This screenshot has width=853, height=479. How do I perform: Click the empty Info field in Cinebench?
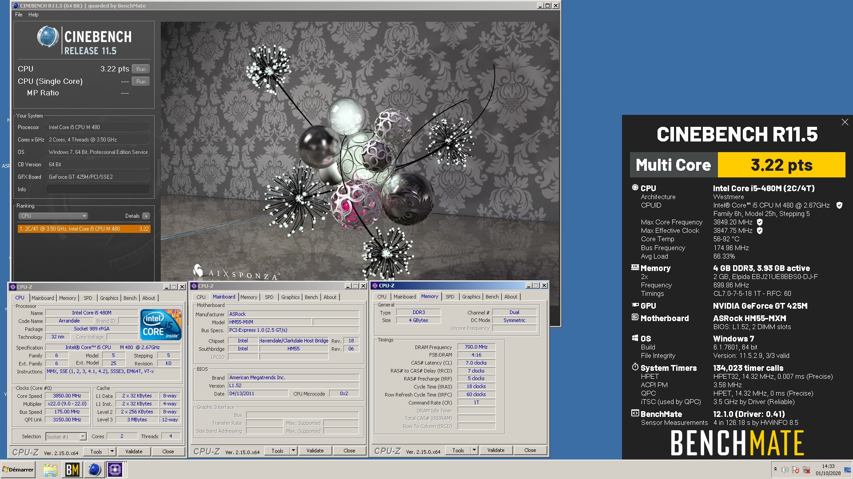tap(98, 189)
